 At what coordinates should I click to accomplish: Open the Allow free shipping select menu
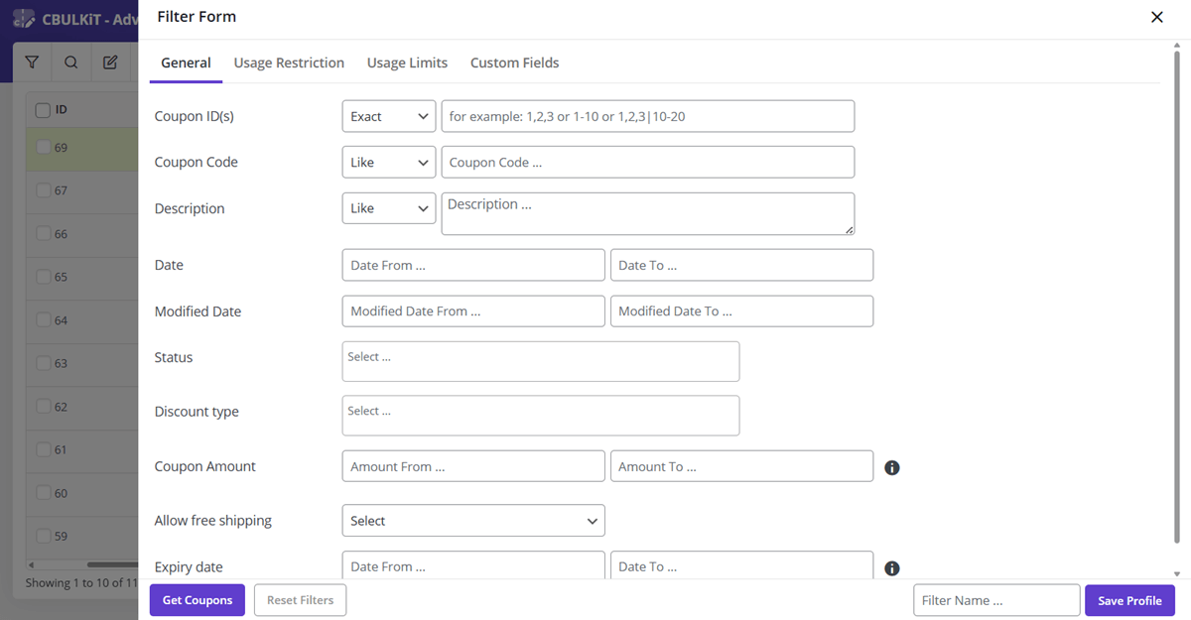tap(473, 520)
